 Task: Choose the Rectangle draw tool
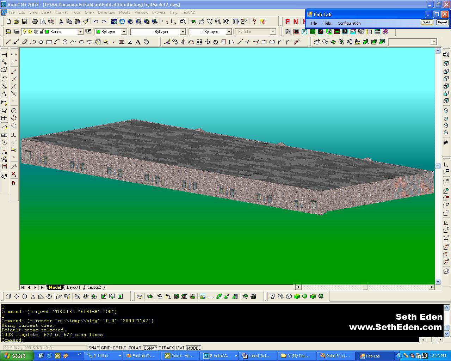coord(49,42)
